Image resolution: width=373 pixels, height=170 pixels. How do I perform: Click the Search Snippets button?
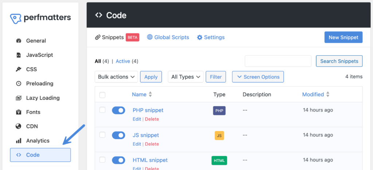[339, 61]
